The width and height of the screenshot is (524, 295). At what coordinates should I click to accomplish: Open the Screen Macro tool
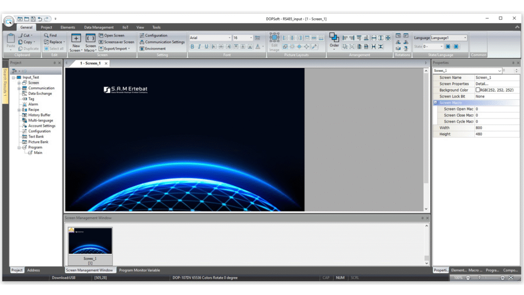[x=90, y=38]
